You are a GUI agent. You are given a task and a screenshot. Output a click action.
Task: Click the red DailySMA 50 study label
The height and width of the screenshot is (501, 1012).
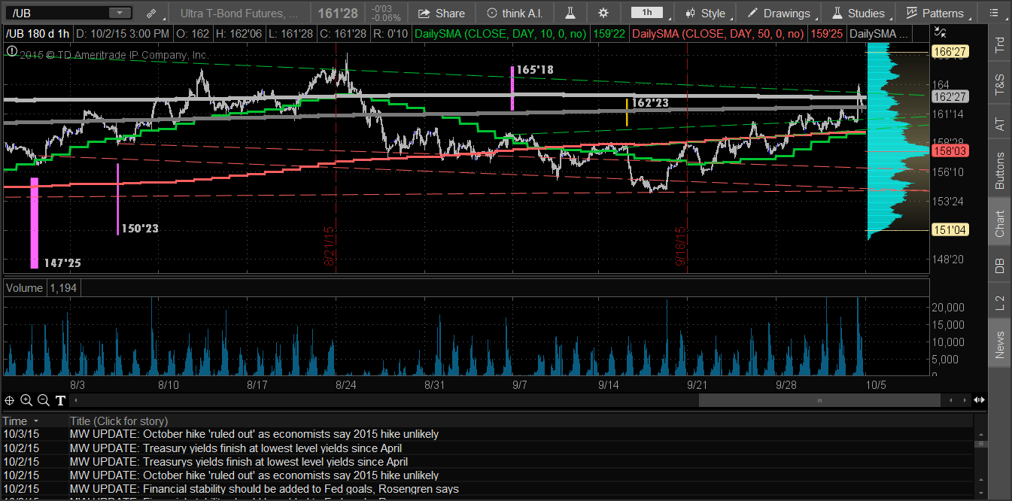pos(719,34)
